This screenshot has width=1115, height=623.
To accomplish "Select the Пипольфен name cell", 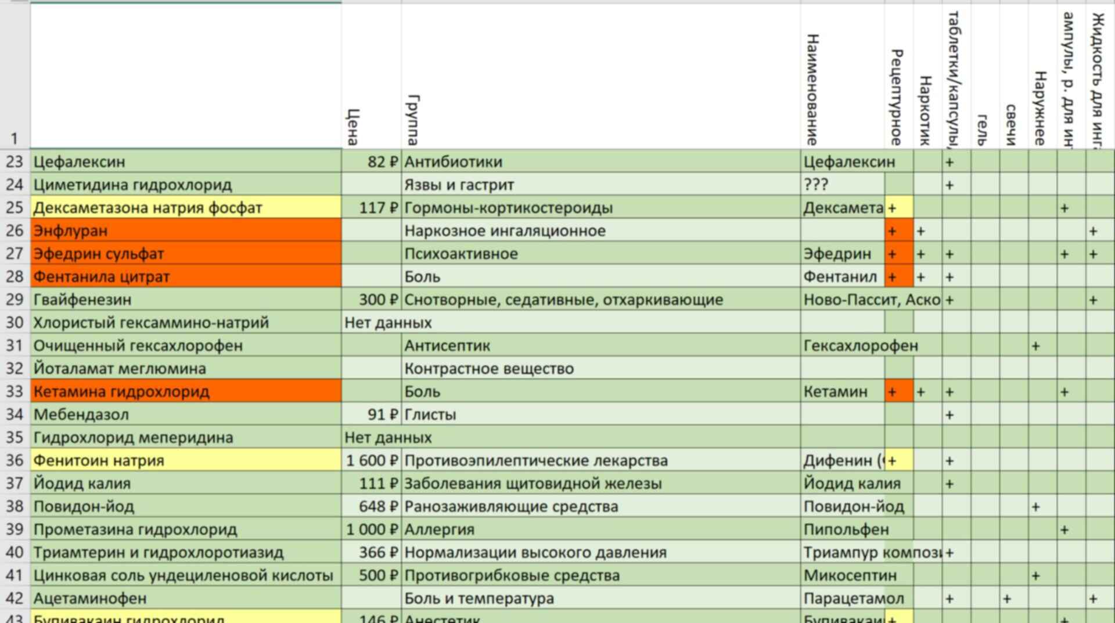I will pos(843,529).
